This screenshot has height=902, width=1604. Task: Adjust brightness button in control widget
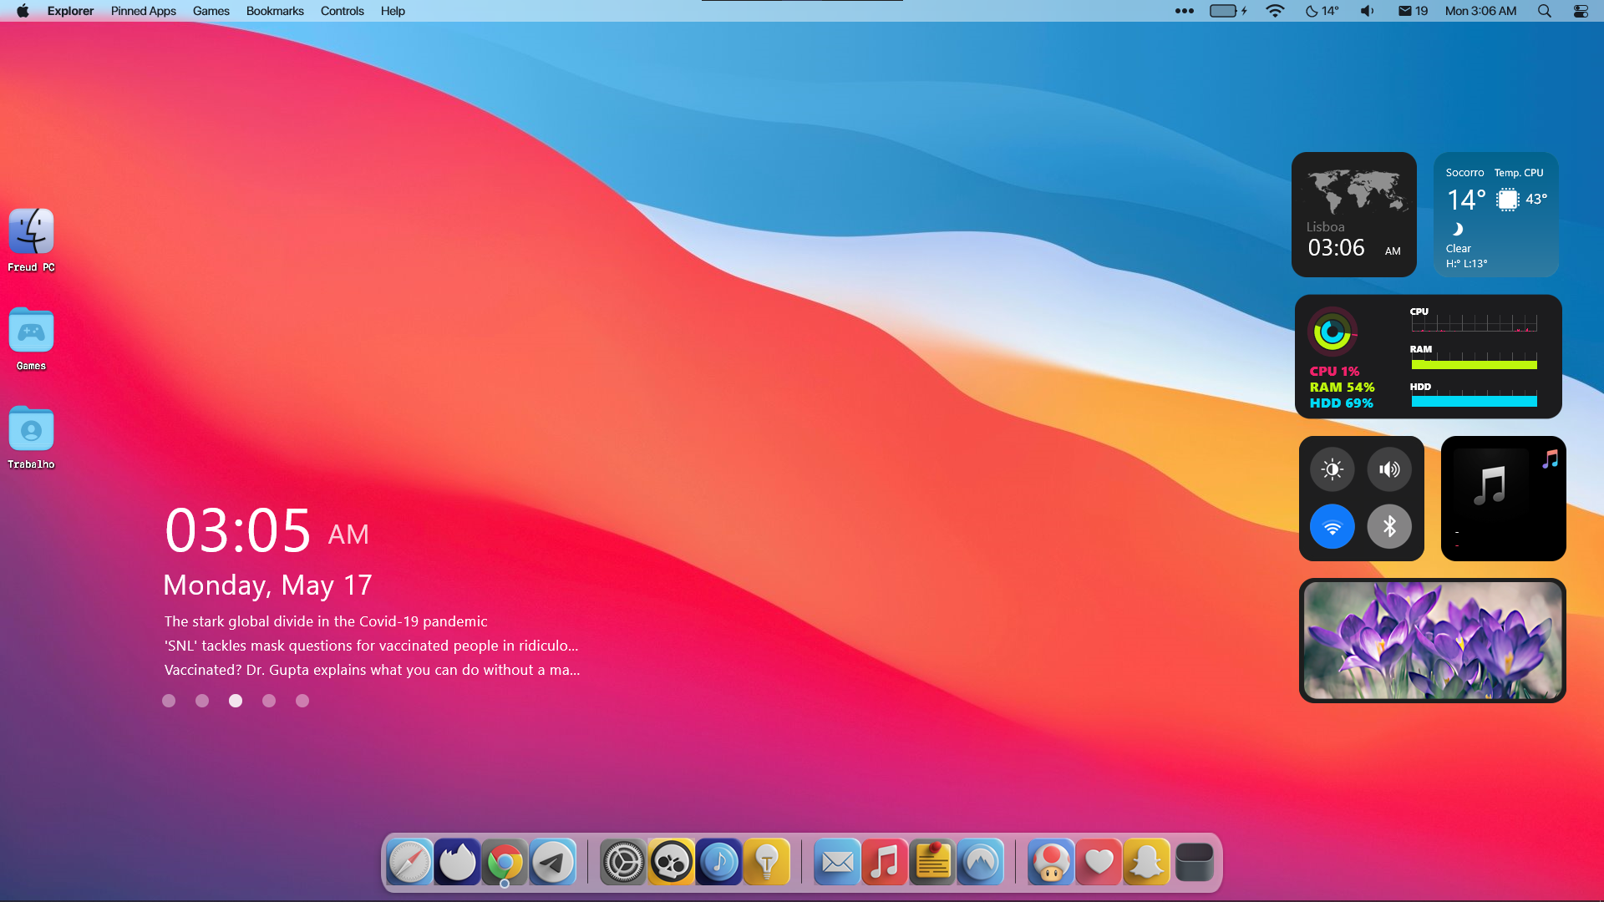tap(1332, 469)
